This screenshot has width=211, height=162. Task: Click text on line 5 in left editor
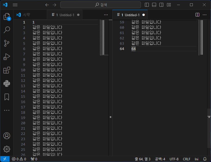(x=47, y=43)
